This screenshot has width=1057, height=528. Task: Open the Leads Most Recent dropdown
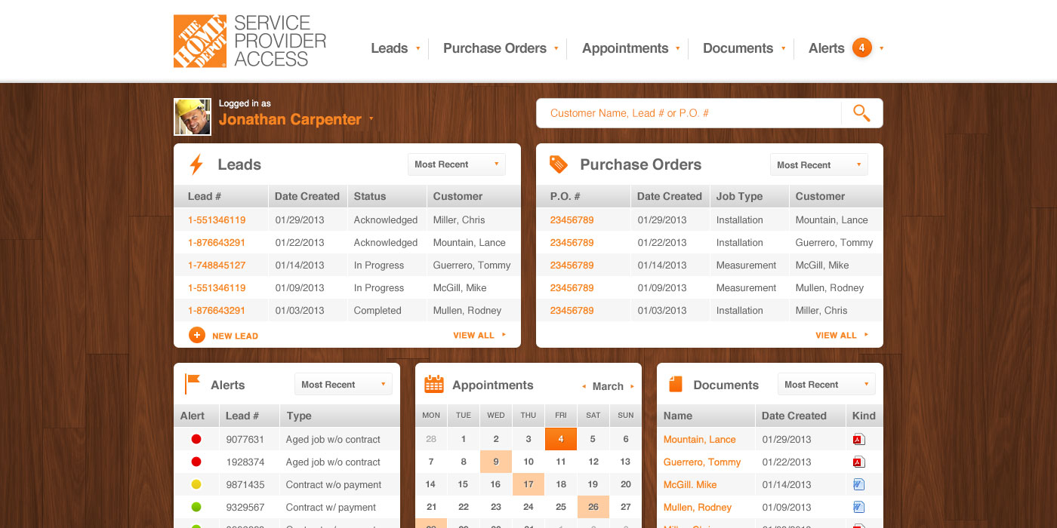(x=456, y=164)
